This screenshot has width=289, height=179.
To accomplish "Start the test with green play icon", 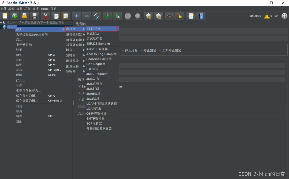I will click(108, 16).
